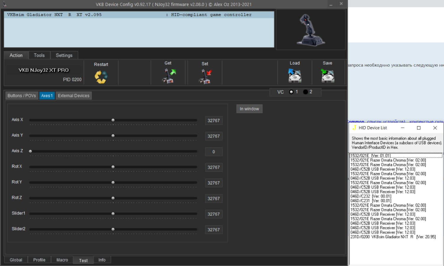Click the Axis X value field
Screen dimensions: 444x266
[x=214, y=121]
